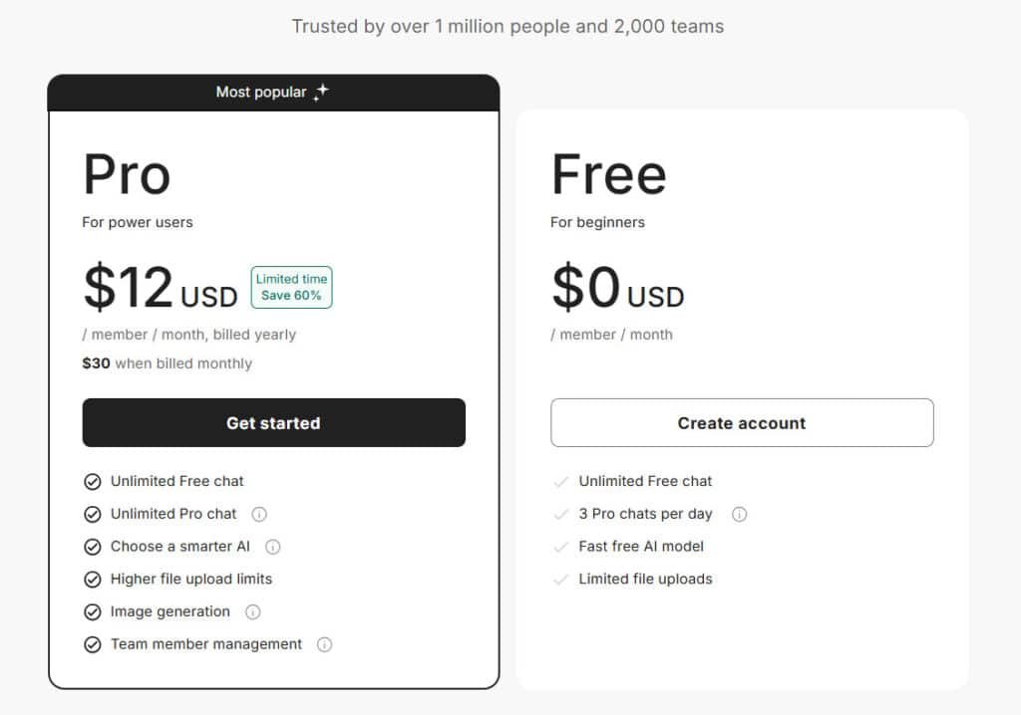Click the Limited time Save 60% badge
Viewport: 1021px width, 715px height.
coord(291,287)
